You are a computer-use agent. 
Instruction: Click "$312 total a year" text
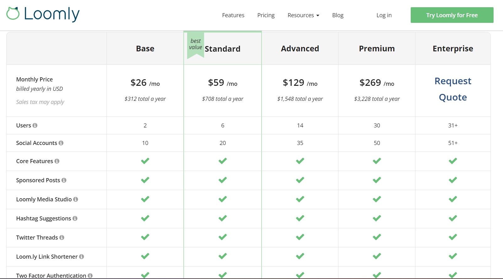click(x=145, y=99)
